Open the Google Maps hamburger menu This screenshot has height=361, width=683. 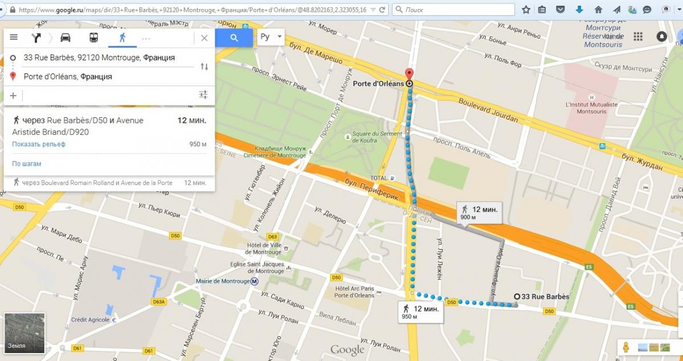tap(14, 38)
